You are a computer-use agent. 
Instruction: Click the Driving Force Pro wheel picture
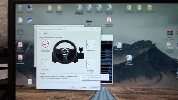[68, 52]
